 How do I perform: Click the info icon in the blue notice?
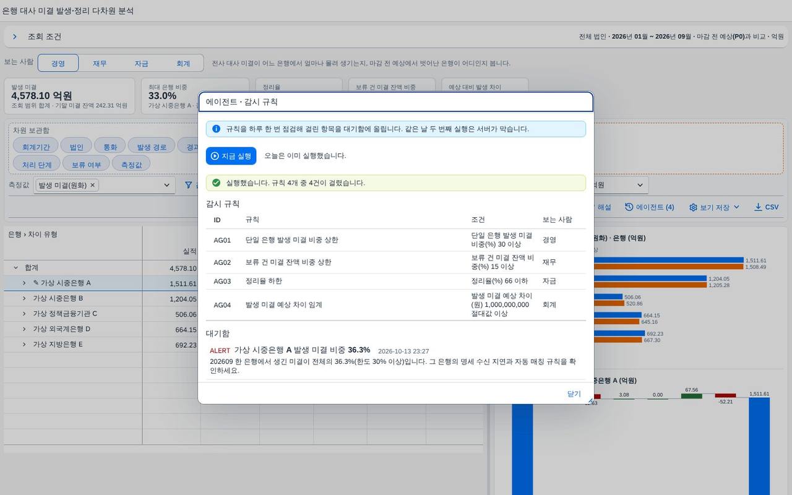tap(216, 129)
